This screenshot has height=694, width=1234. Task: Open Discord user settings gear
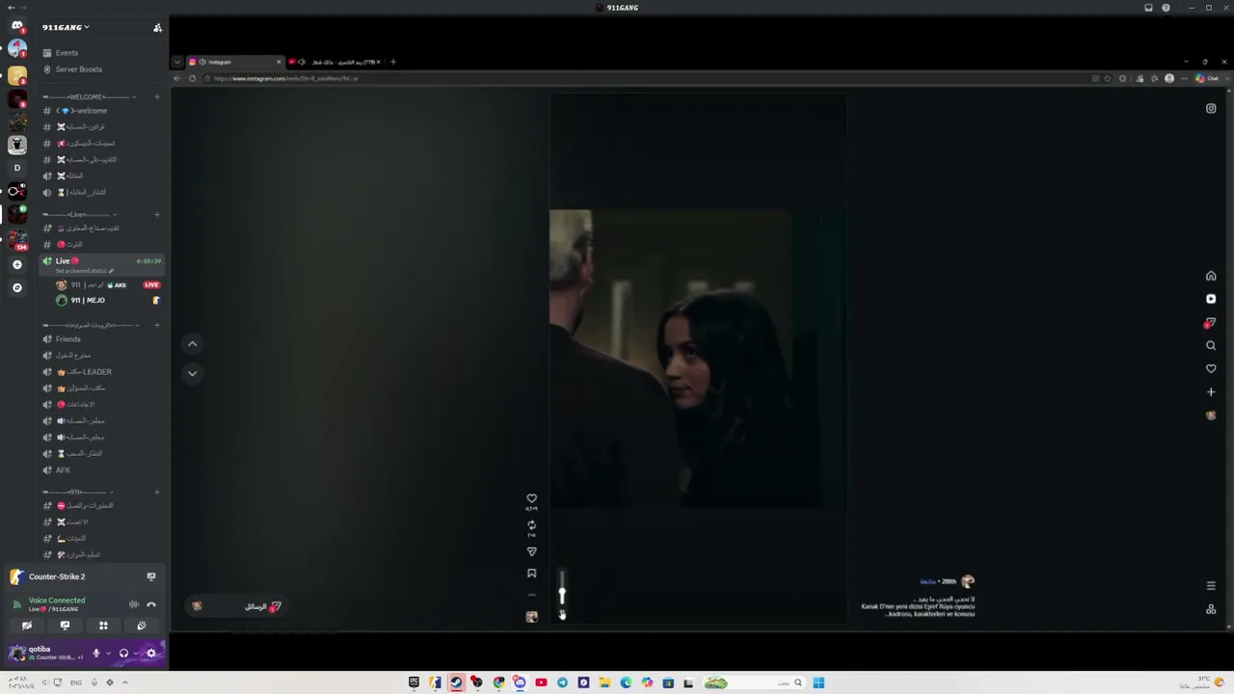click(151, 654)
